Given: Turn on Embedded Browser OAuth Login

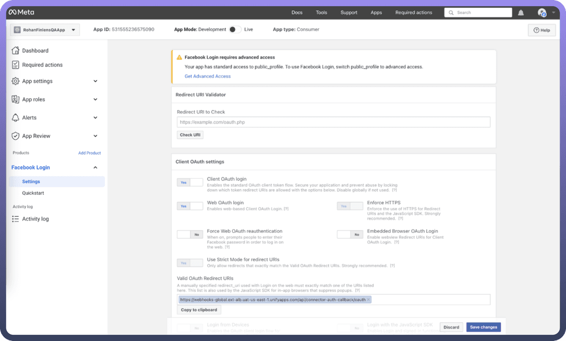Looking at the screenshot, I should point(350,235).
